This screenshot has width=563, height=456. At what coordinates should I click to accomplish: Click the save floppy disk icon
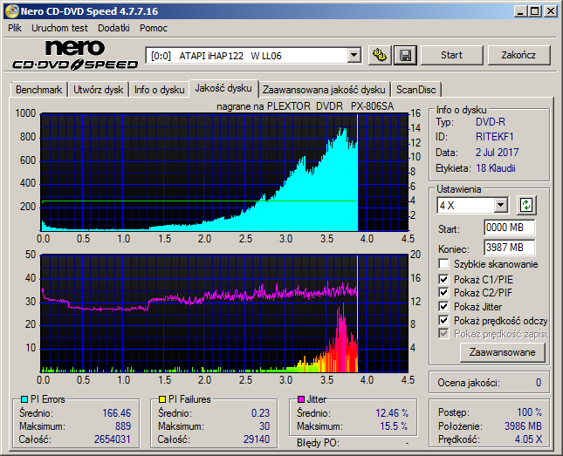click(x=405, y=55)
